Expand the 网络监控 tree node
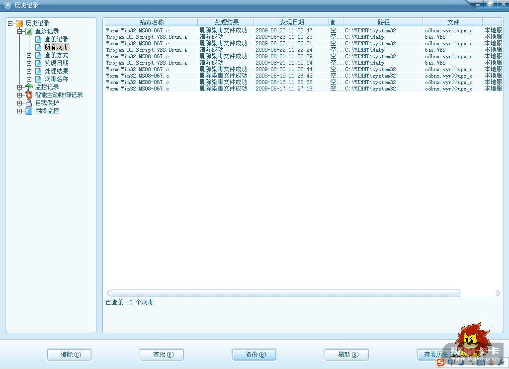The width and height of the screenshot is (509, 369). point(20,111)
